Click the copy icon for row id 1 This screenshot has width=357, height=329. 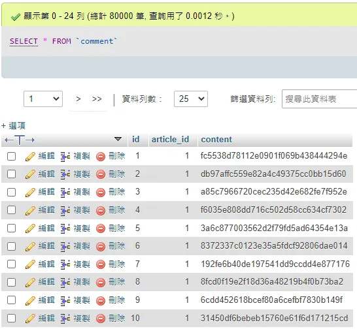pyautogui.click(x=65, y=157)
